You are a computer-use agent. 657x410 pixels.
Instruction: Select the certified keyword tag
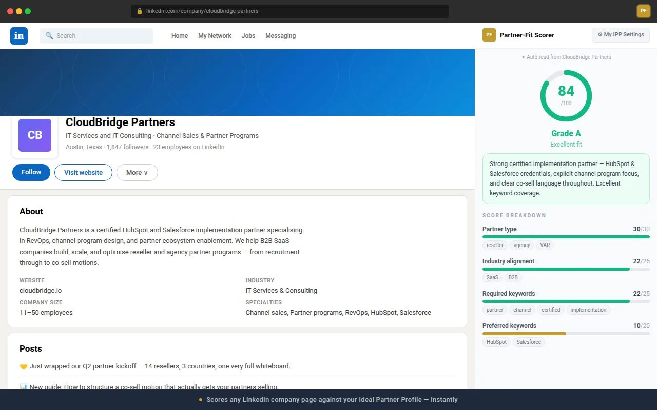click(x=551, y=310)
